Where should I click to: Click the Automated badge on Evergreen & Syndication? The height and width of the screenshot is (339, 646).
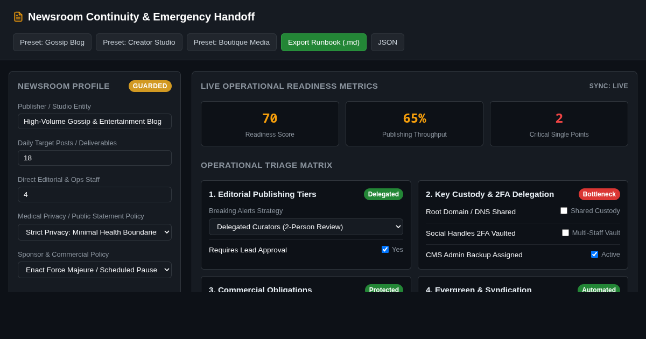tap(599, 289)
